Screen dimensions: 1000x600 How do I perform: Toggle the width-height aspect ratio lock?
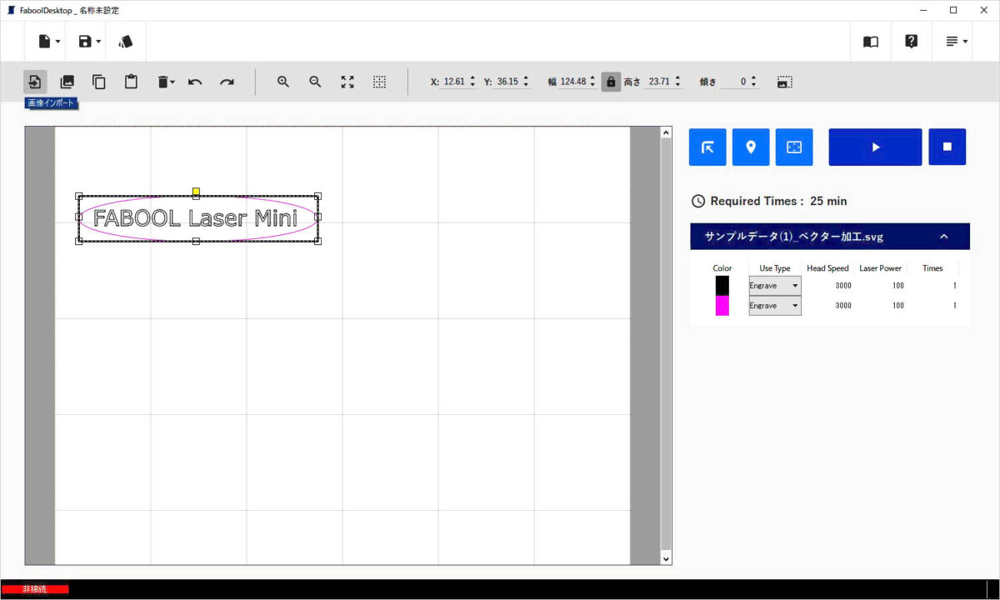(x=611, y=82)
